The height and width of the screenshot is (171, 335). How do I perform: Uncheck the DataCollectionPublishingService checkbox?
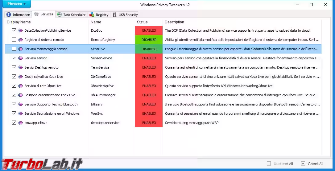14,30
